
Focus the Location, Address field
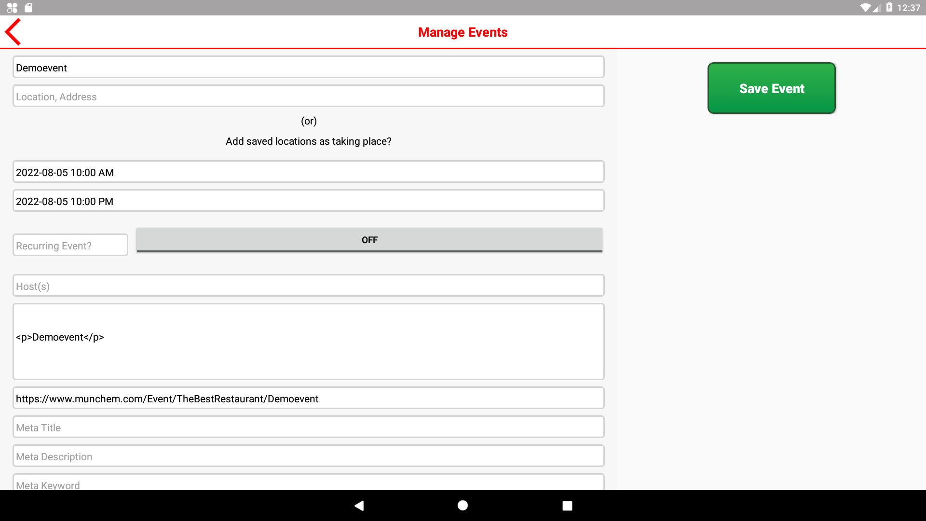click(x=308, y=96)
